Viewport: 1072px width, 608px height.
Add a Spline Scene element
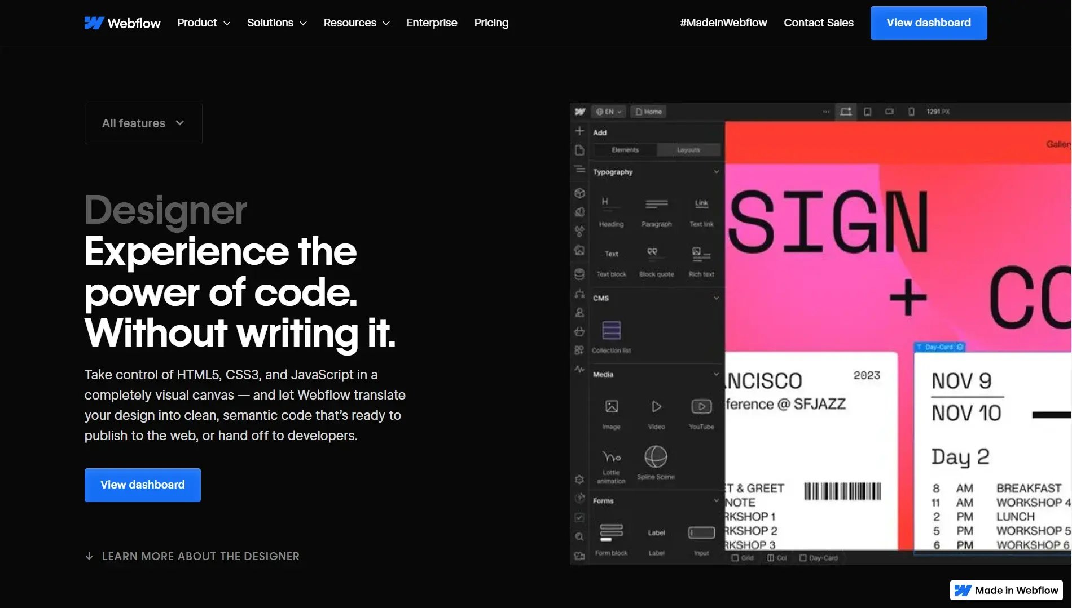(x=656, y=463)
